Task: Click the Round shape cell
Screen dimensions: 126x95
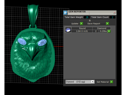Action: pyautogui.click(x=82, y=28)
